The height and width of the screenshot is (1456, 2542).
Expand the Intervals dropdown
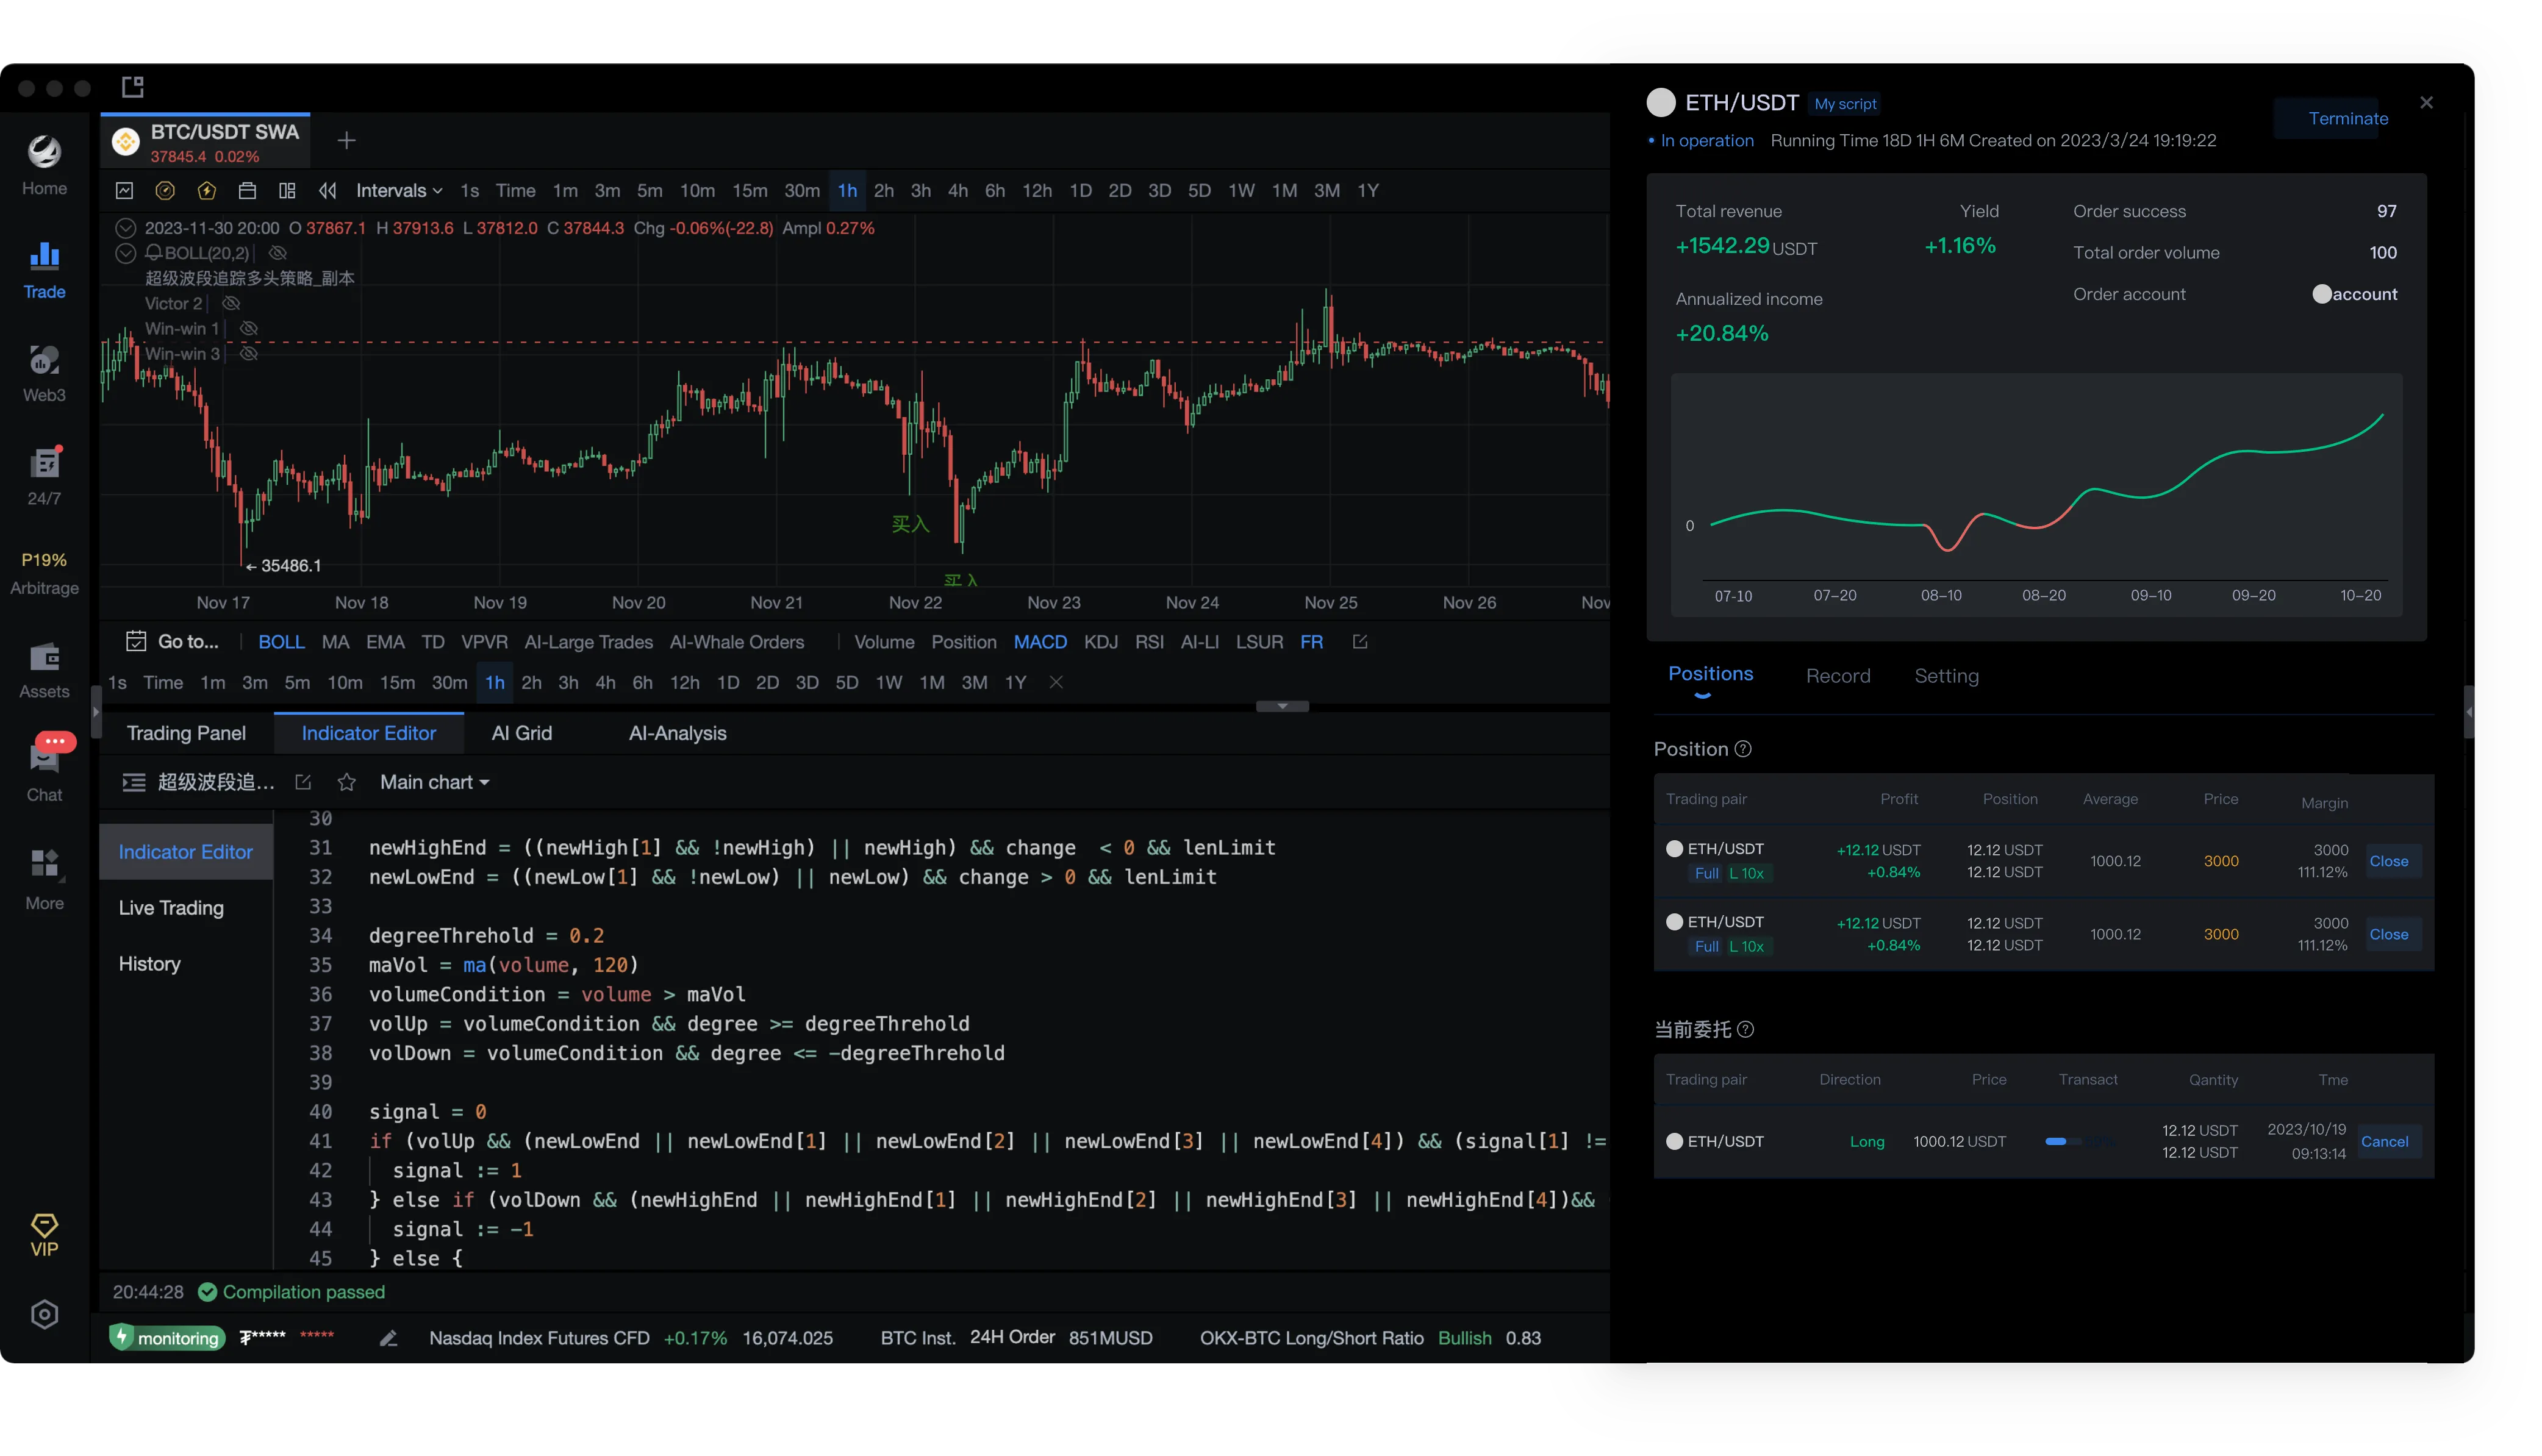399,191
